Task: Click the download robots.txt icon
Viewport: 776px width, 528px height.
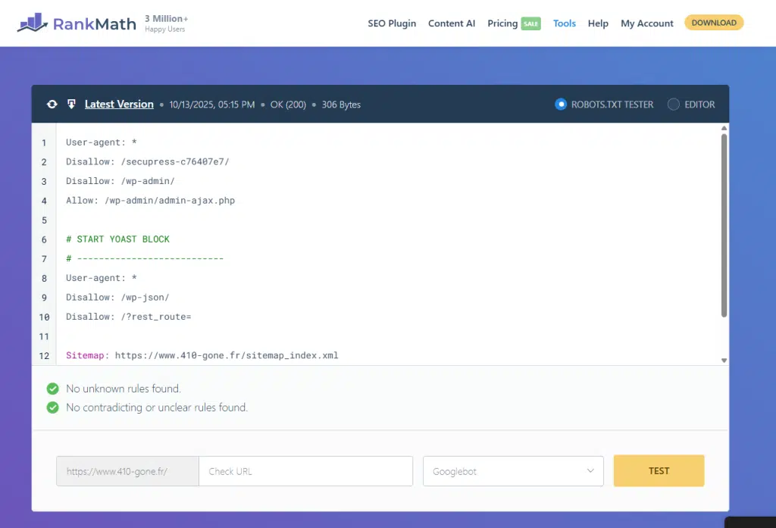Action: (71, 105)
